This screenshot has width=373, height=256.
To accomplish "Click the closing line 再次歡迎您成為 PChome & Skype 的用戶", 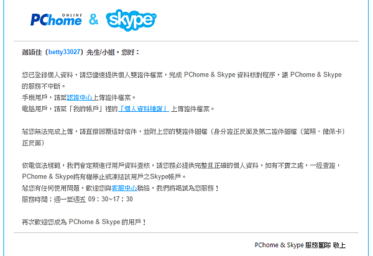I will click(x=84, y=222).
